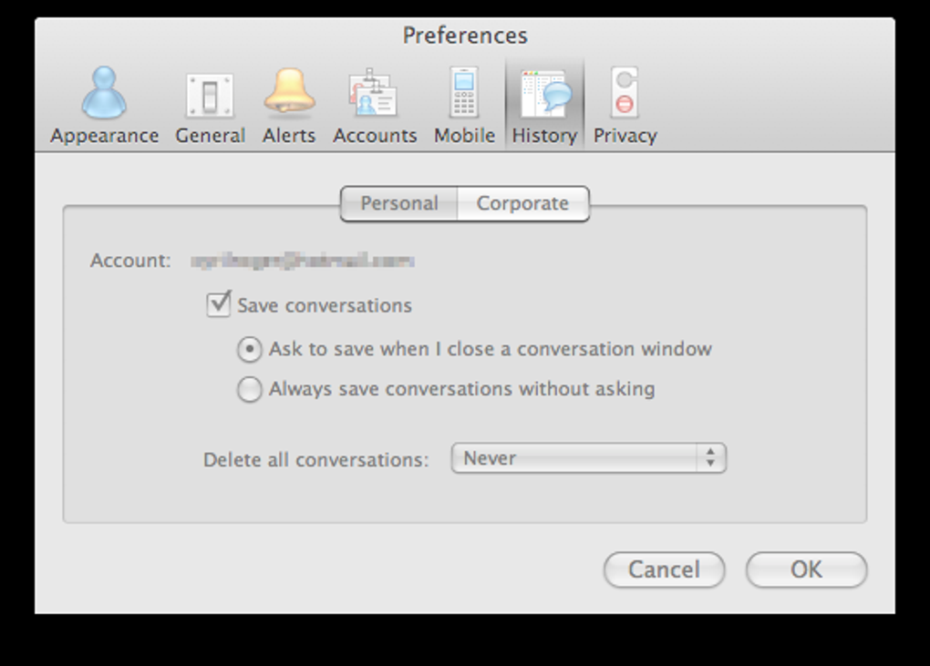
Task: Click the Cancel button
Action: click(664, 570)
